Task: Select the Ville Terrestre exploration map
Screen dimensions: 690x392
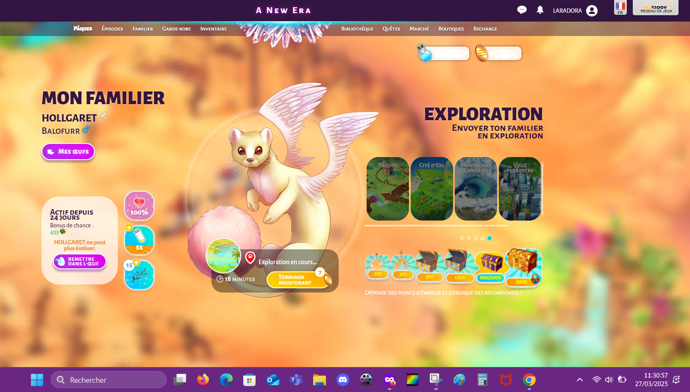Action: point(520,189)
